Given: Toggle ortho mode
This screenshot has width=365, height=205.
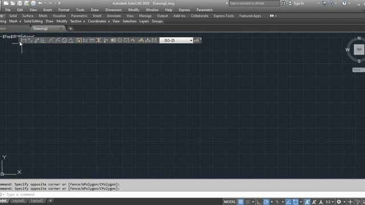Looking at the screenshot, I should [259, 202].
